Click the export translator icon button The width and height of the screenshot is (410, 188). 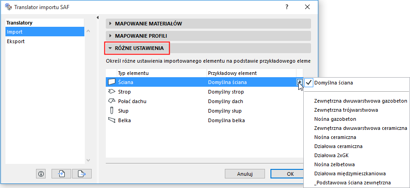click(82, 173)
